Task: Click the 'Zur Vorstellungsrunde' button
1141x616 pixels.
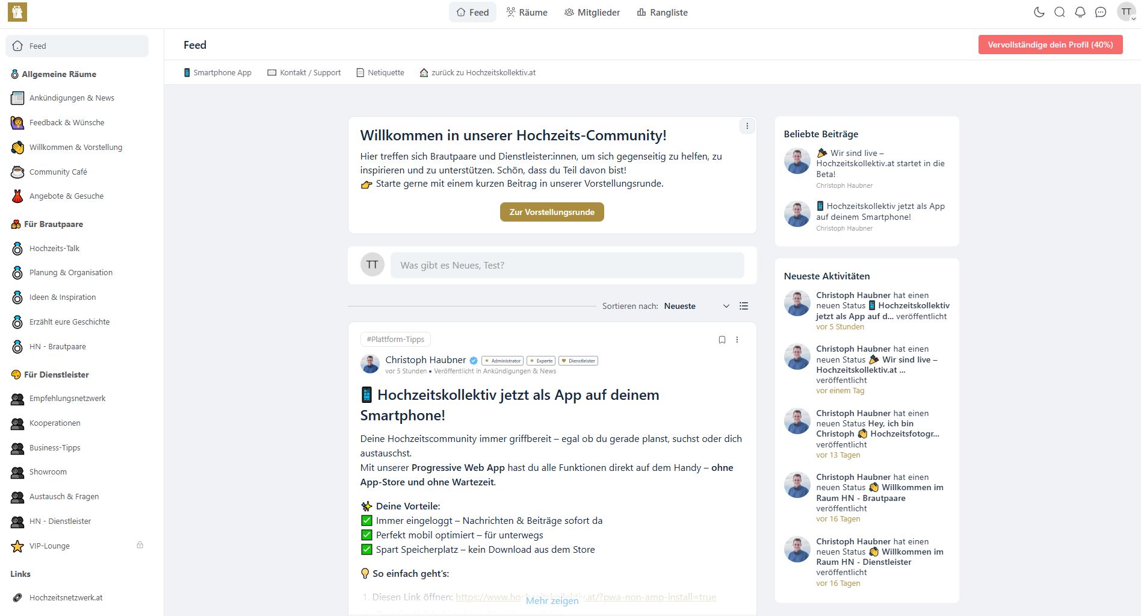Action: click(x=551, y=212)
